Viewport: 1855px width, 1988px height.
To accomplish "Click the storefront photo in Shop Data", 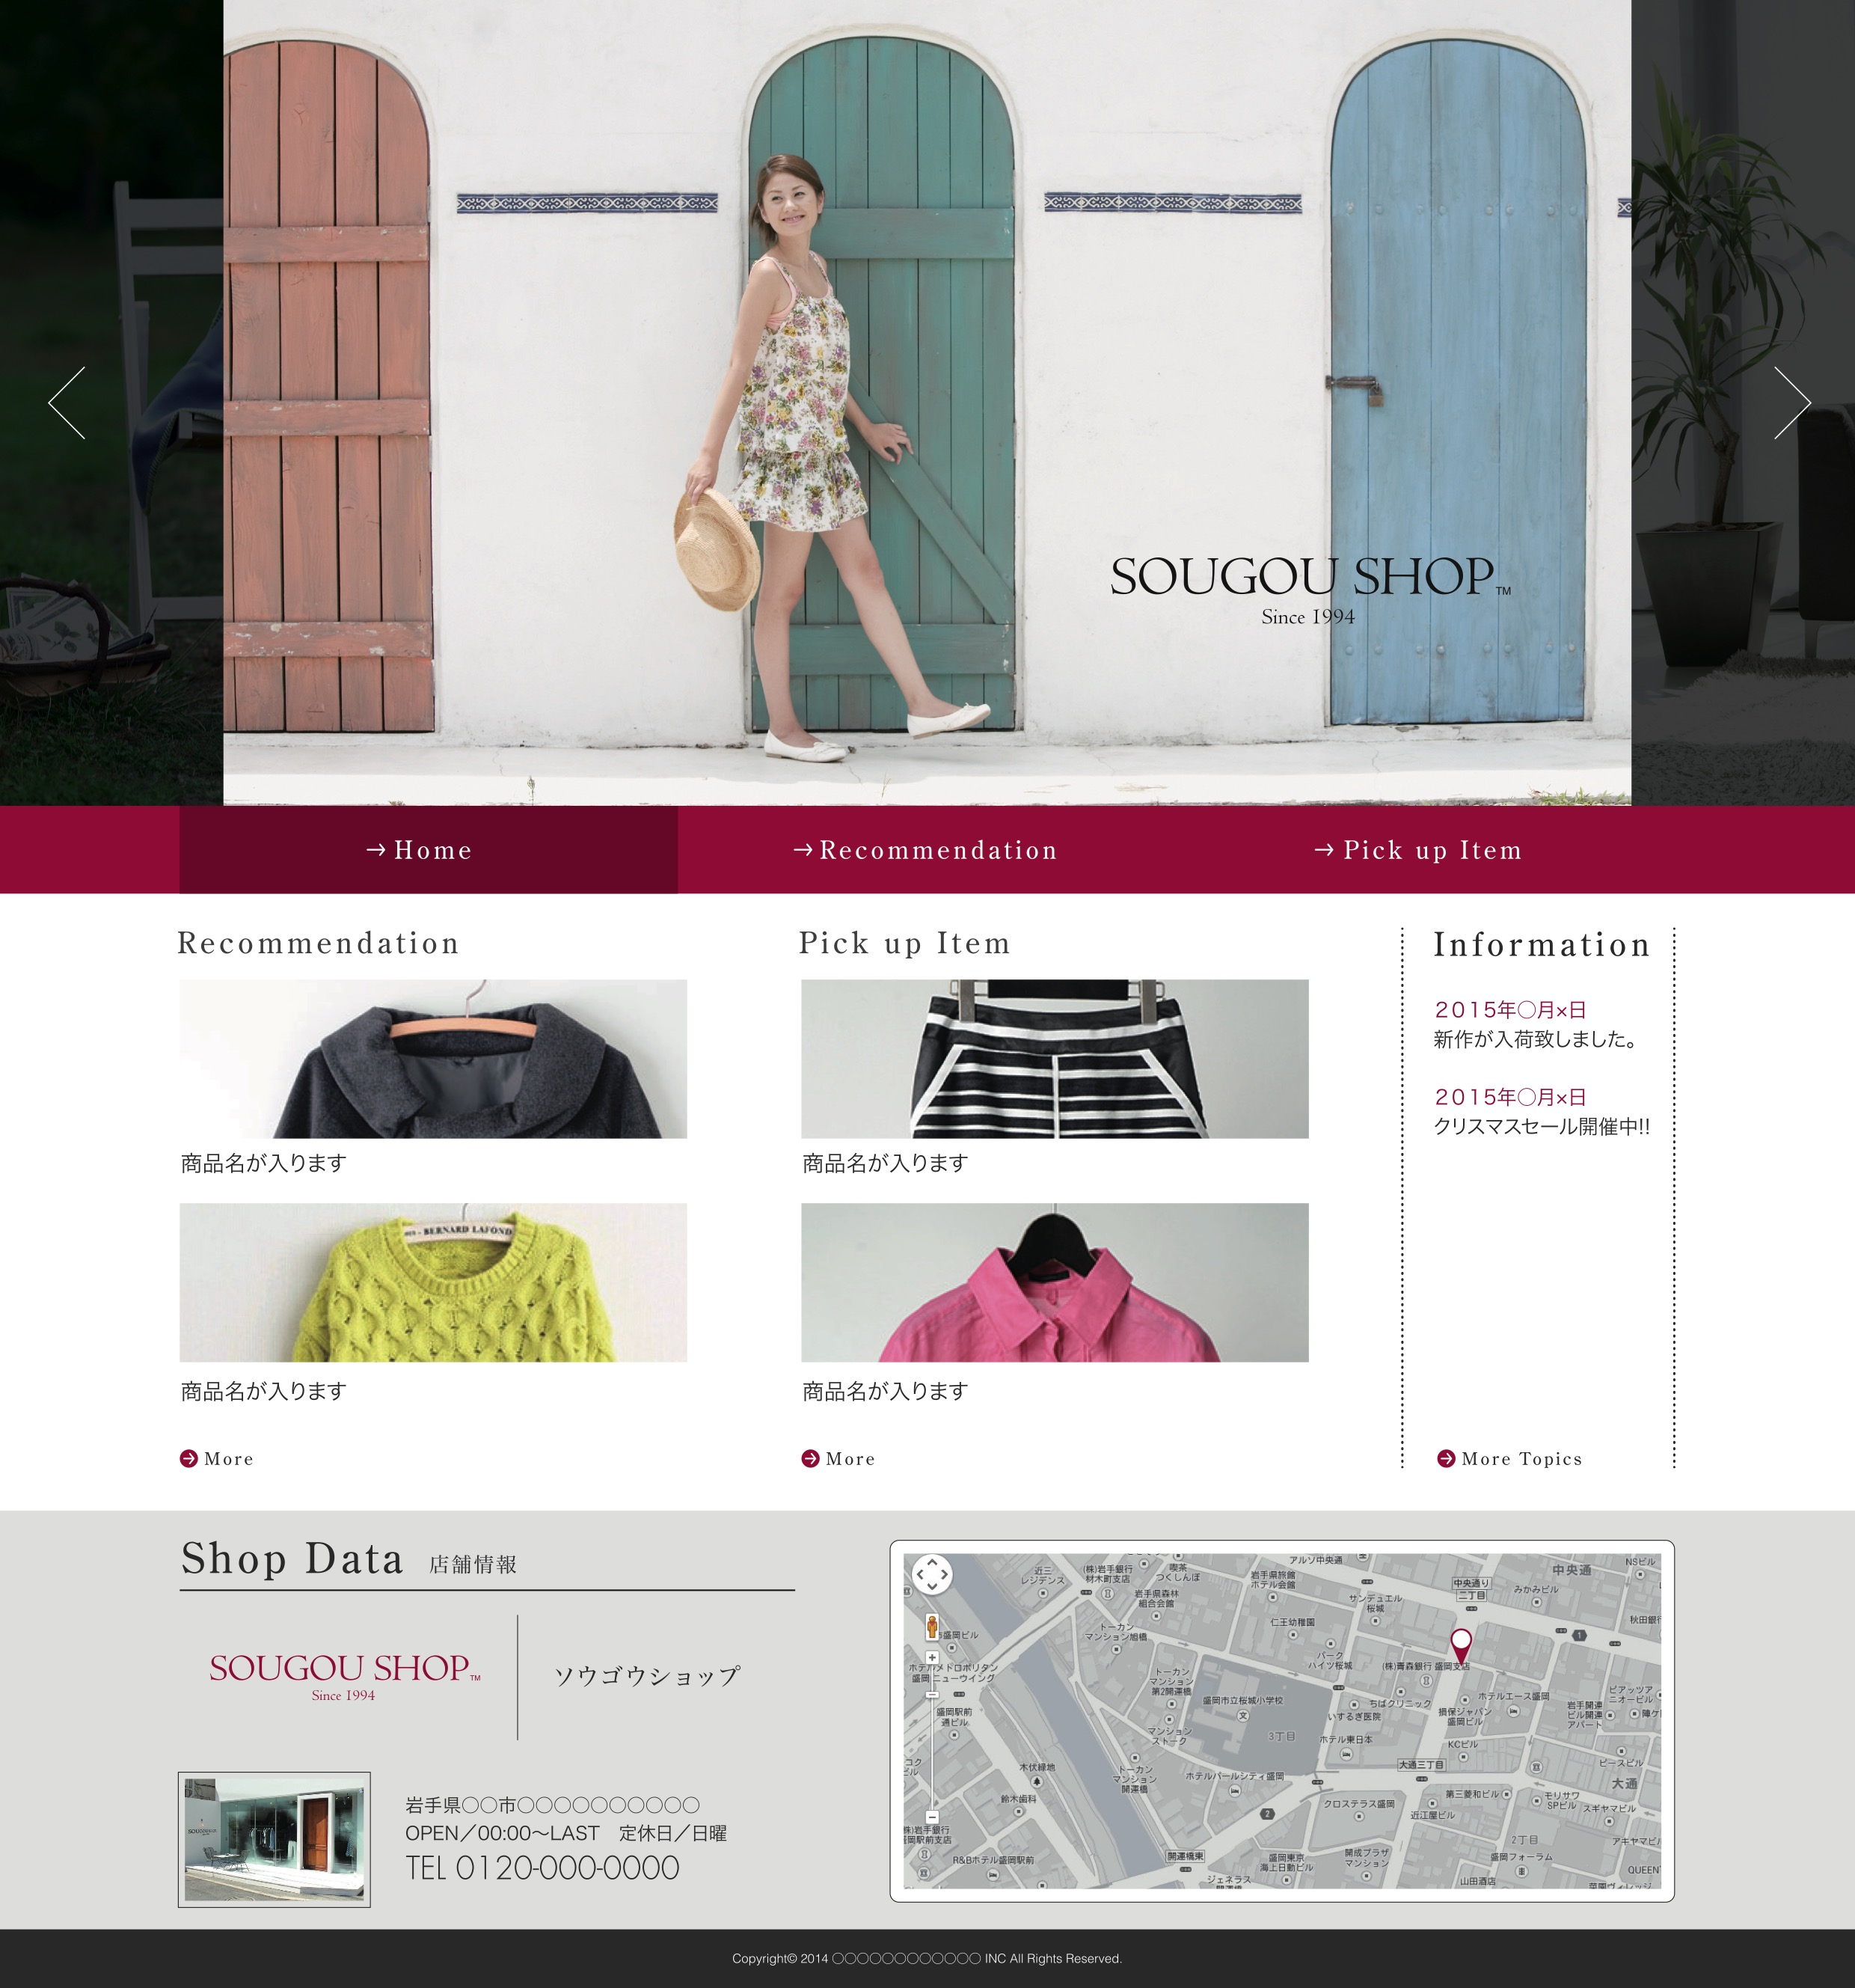I will point(274,1839).
